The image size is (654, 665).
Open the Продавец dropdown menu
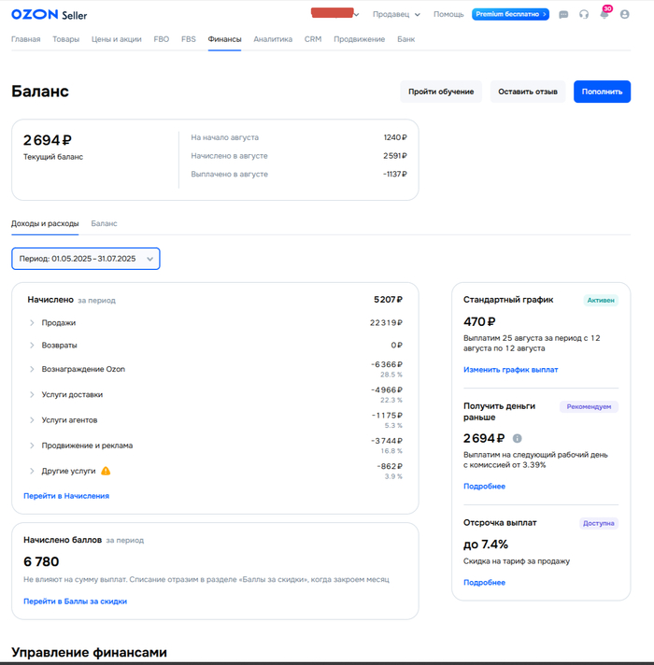(396, 15)
